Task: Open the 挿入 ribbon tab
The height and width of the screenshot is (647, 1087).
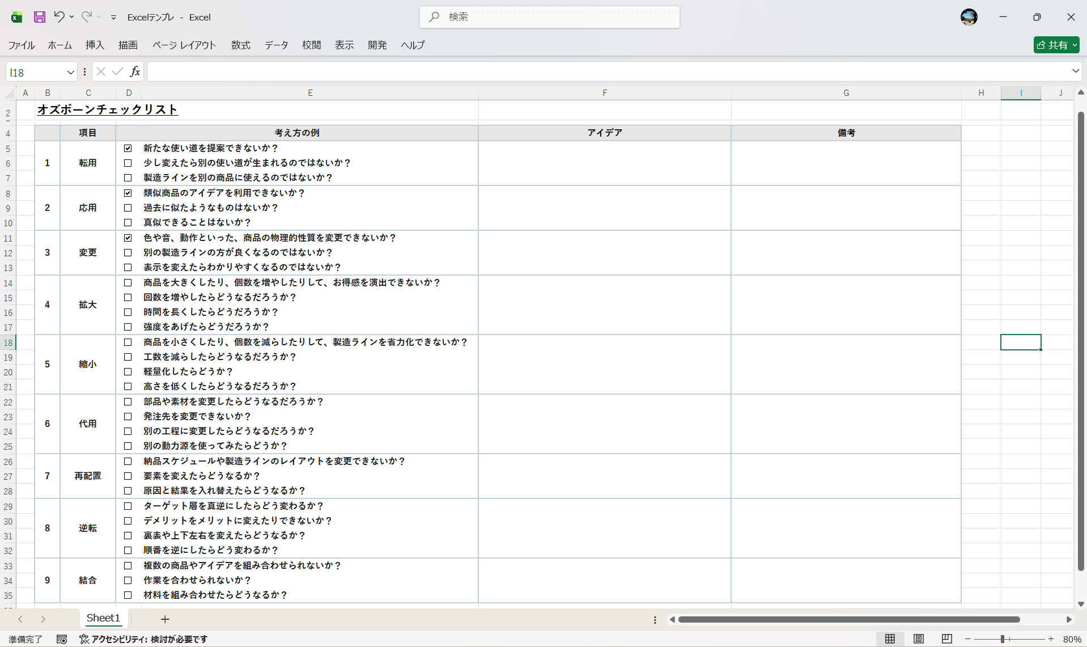Action: coord(95,45)
